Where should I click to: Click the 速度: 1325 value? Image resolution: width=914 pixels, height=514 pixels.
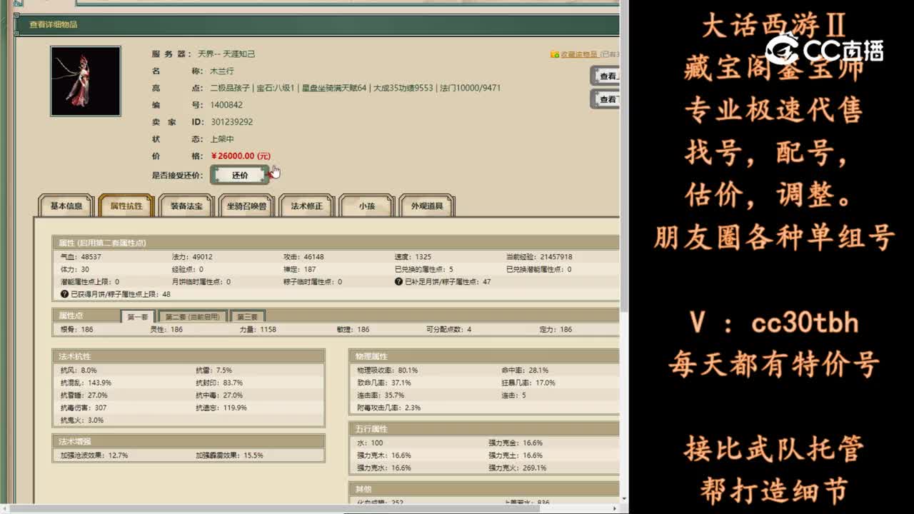pyautogui.click(x=413, y=257)
